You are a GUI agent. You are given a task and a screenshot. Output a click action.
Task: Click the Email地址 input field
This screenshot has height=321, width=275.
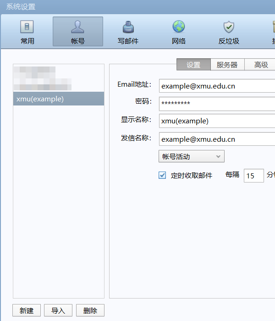tap(217, 86)
